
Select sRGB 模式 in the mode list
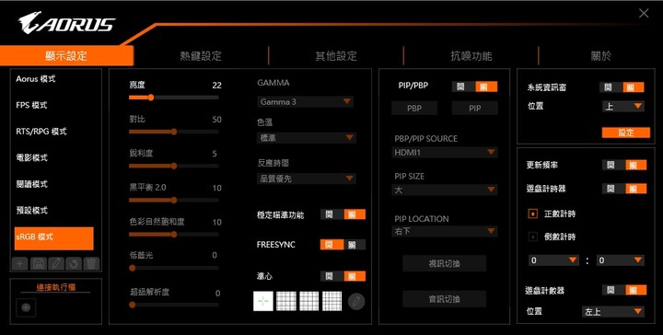click(53, 238)
